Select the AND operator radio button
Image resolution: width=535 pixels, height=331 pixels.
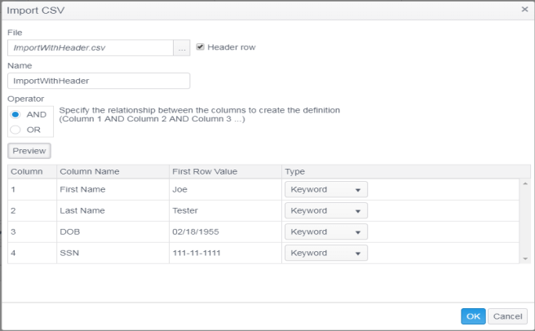click(x=15, y=115)
